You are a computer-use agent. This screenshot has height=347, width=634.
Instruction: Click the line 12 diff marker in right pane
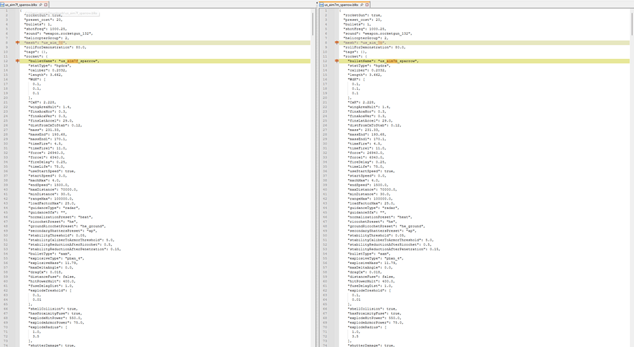(337, 61)
